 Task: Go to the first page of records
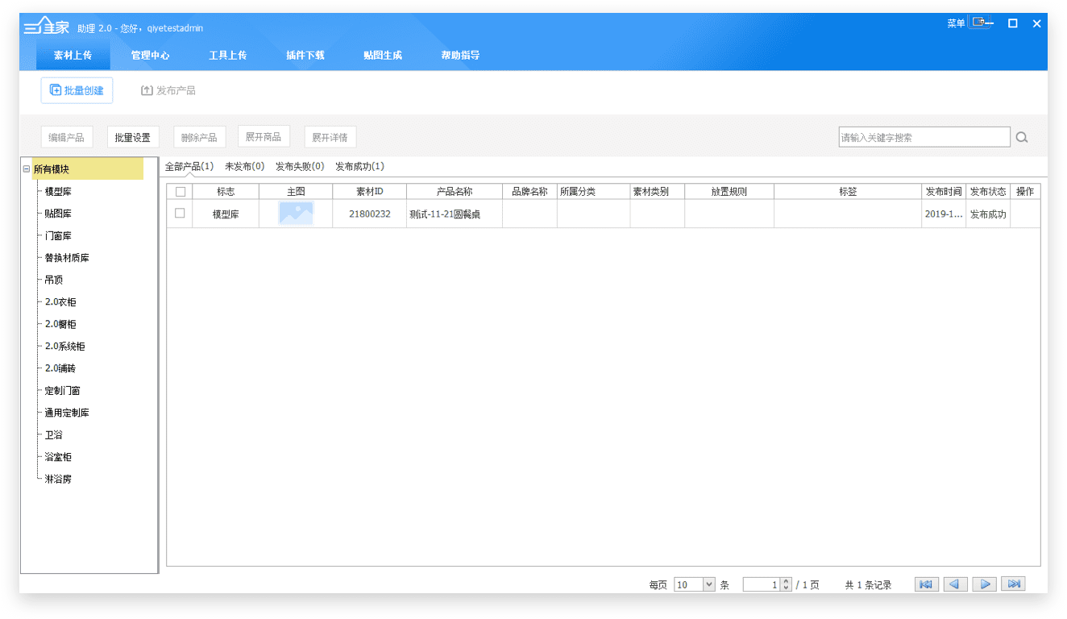click(x=927, y=584)
